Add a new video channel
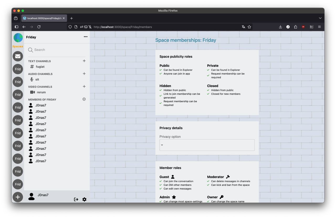 tap(84, 86)
